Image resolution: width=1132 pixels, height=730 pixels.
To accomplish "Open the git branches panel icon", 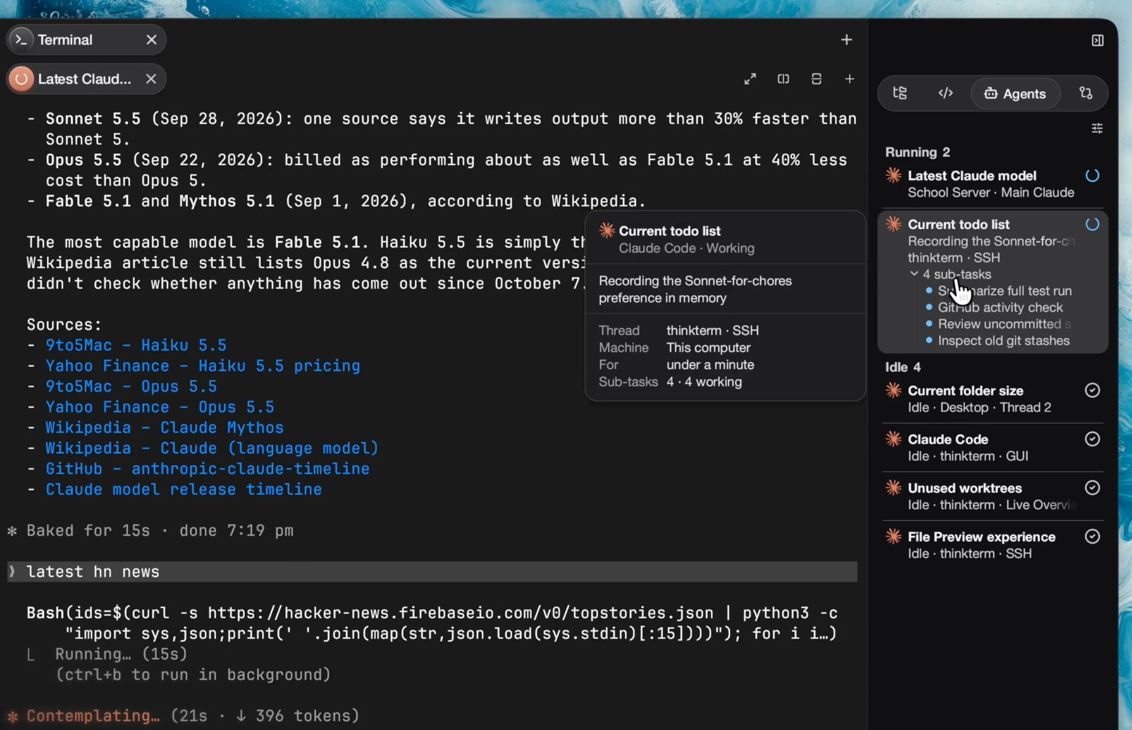I will click(1085, 93).
